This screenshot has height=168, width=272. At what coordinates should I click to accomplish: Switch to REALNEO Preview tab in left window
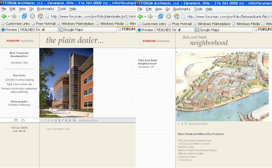(29, 30)
